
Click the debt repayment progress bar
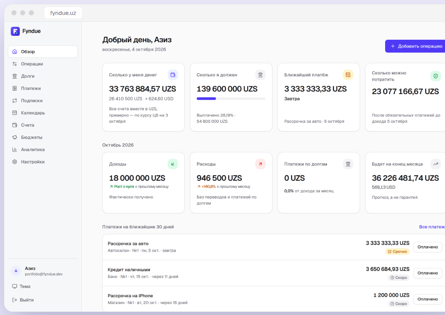231,99
